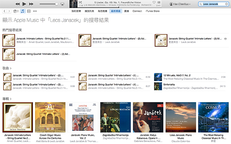This screenshot has width=231, height=144.
Task: Go forward with the right chevron button
Action: (9, 11)
